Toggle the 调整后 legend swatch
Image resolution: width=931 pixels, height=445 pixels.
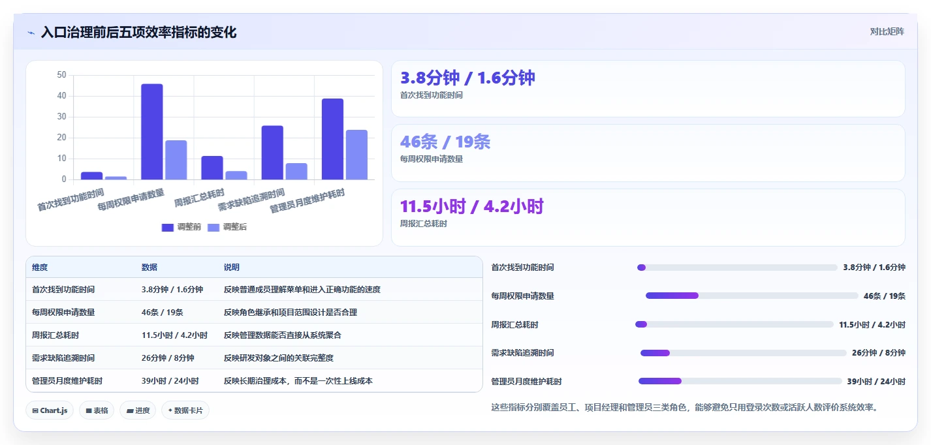[x=213, y=227]
